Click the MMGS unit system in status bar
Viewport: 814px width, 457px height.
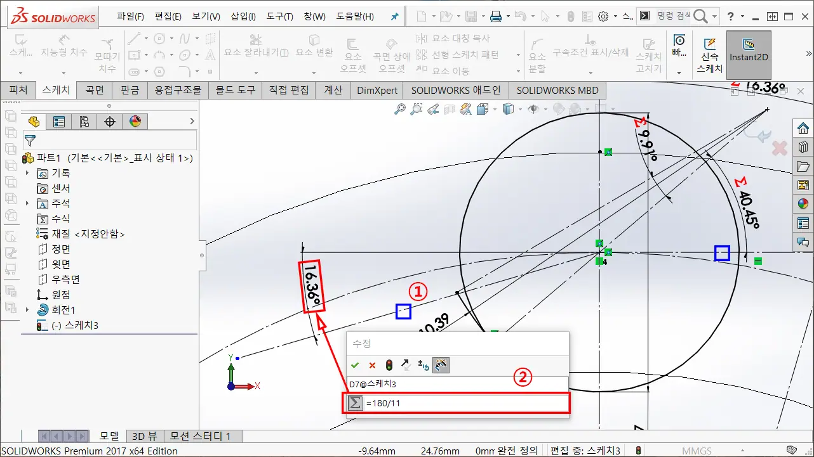pos(697,451)
